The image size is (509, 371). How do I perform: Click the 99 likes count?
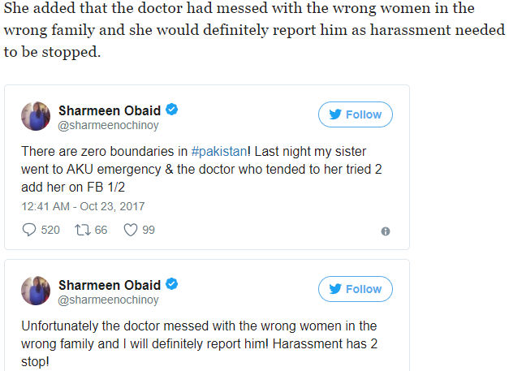[149, 230]
